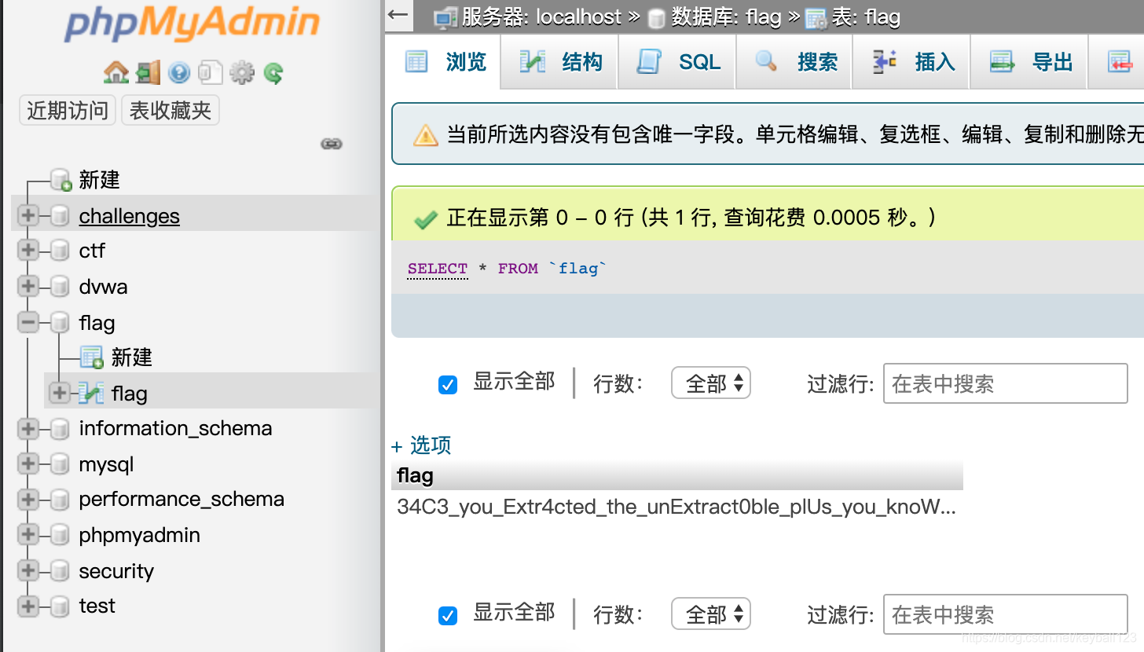
Task: Open 表: flag breadcrumb link
Action: click(x=866, y=17)
